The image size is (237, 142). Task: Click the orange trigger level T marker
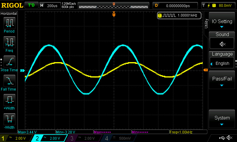pos(205,70)
